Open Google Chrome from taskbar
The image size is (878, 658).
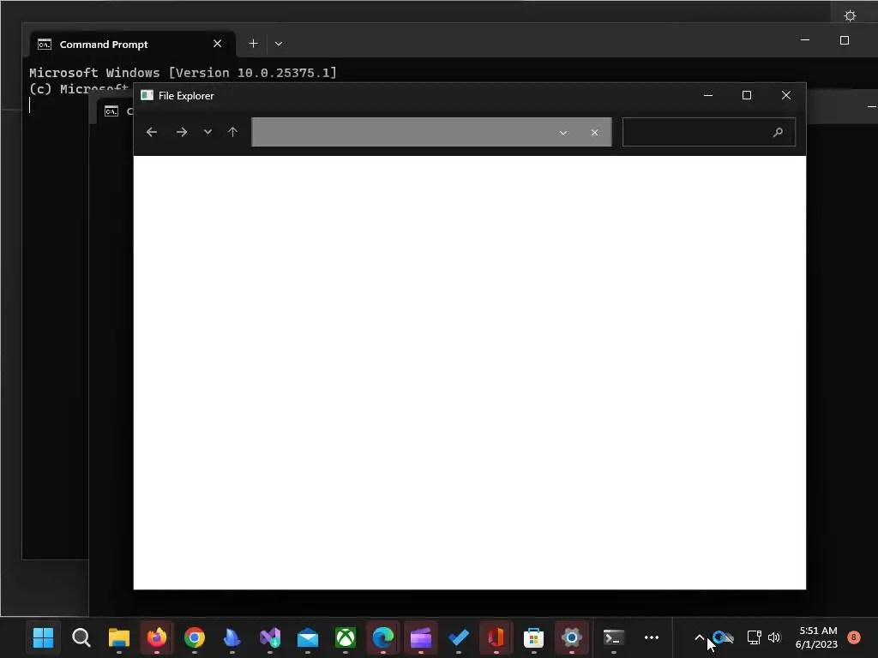pos(195,637)
